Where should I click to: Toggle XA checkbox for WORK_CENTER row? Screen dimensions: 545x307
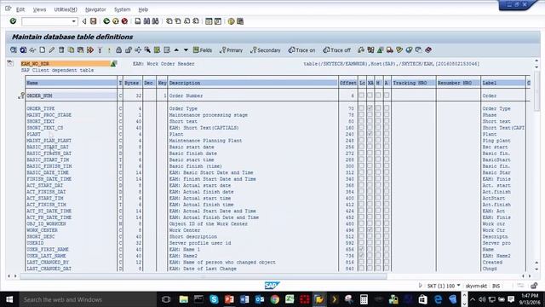370,230
